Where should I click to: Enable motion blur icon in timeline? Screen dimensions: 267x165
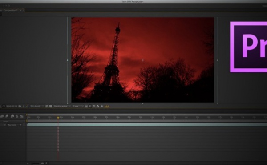pos(7,116)
